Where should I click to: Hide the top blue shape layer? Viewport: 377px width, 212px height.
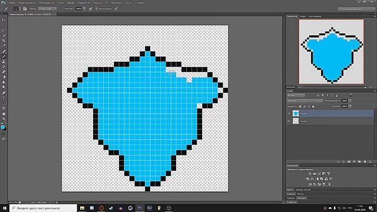click(289, 114)
